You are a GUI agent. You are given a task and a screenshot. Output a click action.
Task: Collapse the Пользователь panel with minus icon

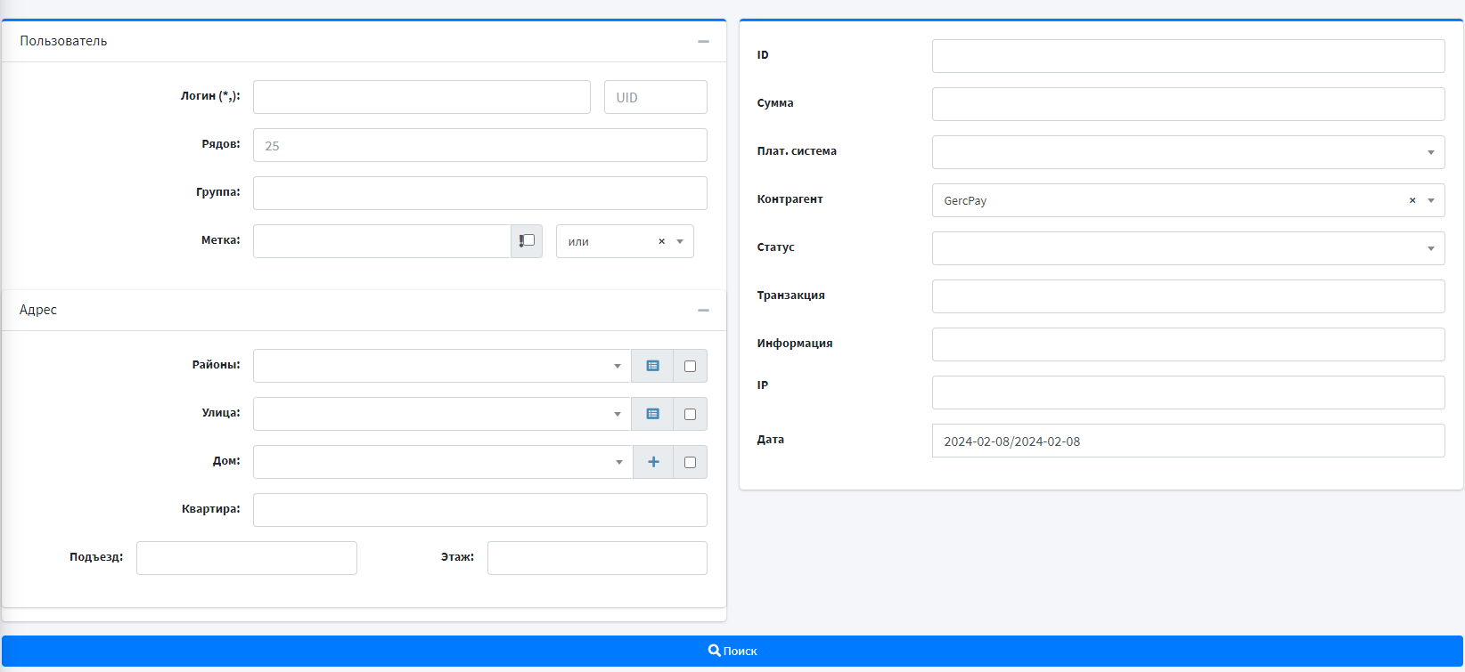pos(703,42)
